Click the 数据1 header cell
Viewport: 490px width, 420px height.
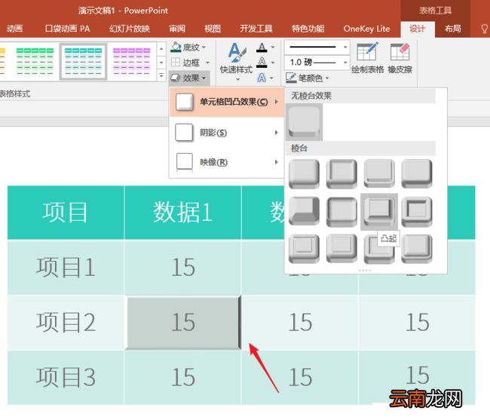(183, 213)
